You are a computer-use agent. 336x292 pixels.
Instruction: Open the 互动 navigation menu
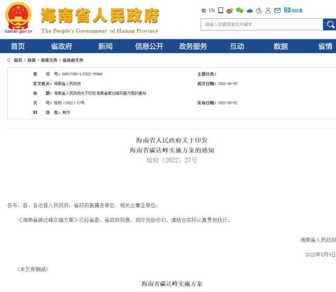click(236, 46)
